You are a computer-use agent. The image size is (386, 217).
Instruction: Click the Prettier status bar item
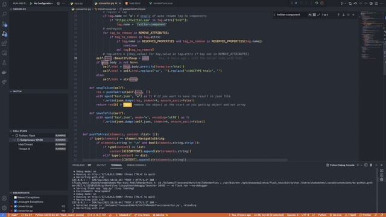tap(365, 215)
